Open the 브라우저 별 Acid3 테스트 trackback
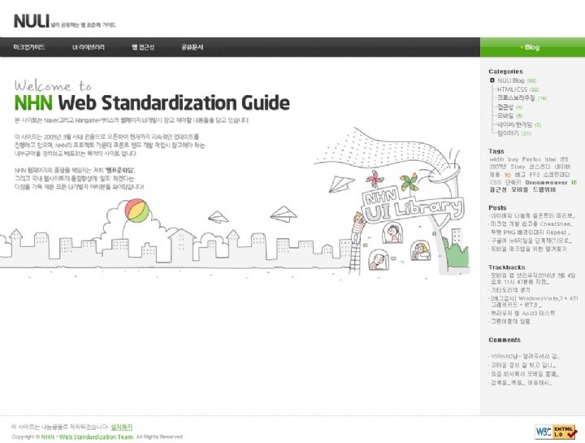 [x=523, y=313]
